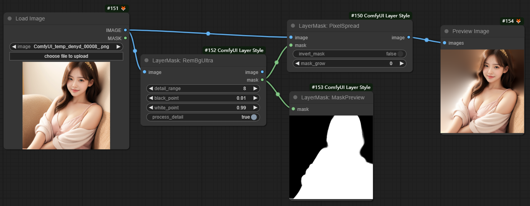The height and width of the screenshot is (206, 530).
Task: Click the Preview Image node collapse dot
Action: tap(446, 31)
